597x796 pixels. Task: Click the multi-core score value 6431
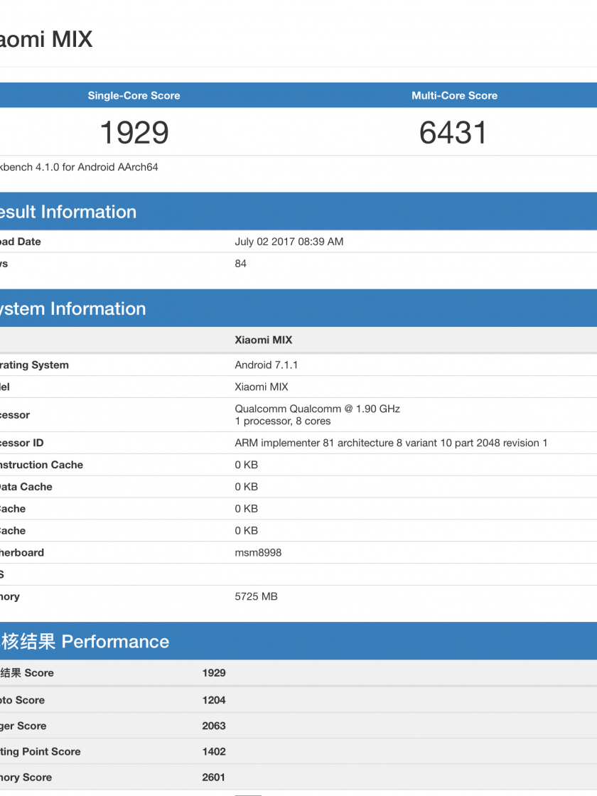point(453,133)
